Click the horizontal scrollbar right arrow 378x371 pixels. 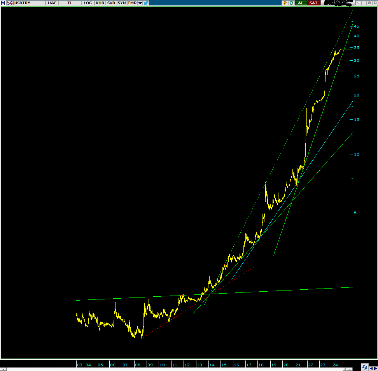pyautogui.click(x=375, y=368)
